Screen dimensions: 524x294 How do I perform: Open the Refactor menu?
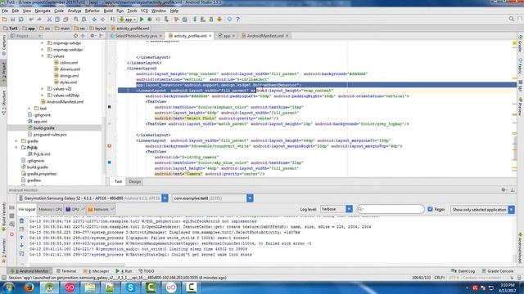pyautogui.click(x=93, y=11)
